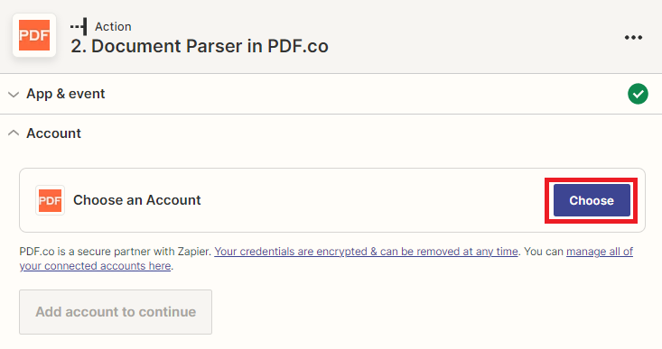Click empty area of the account selection card
662x349 pixels.
click(371, 200)
